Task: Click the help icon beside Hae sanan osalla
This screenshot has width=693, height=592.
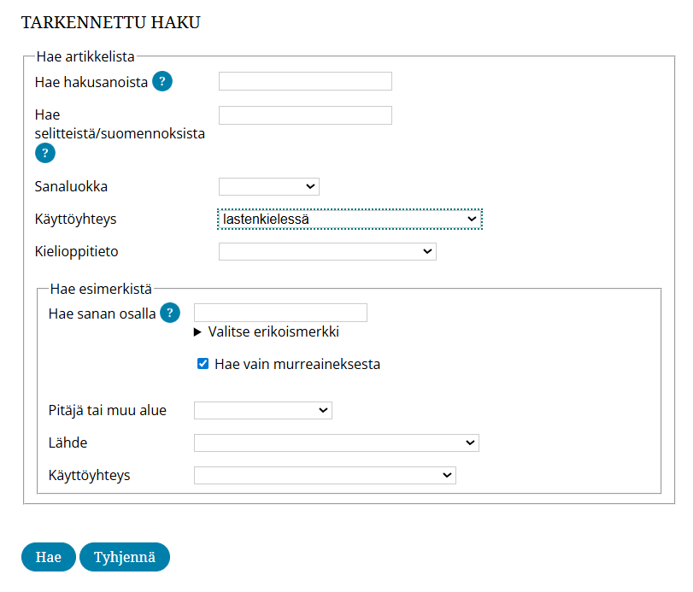Action: click(170, 313)
